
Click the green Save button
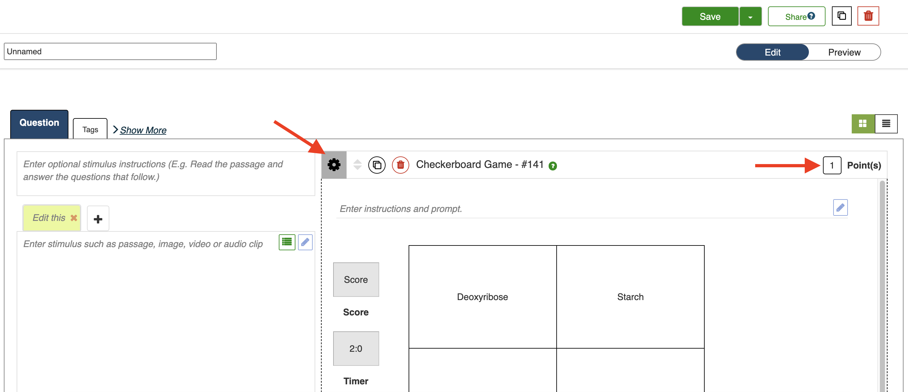709,17
